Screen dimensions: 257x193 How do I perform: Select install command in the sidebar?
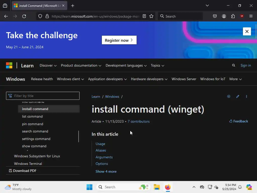49,109
